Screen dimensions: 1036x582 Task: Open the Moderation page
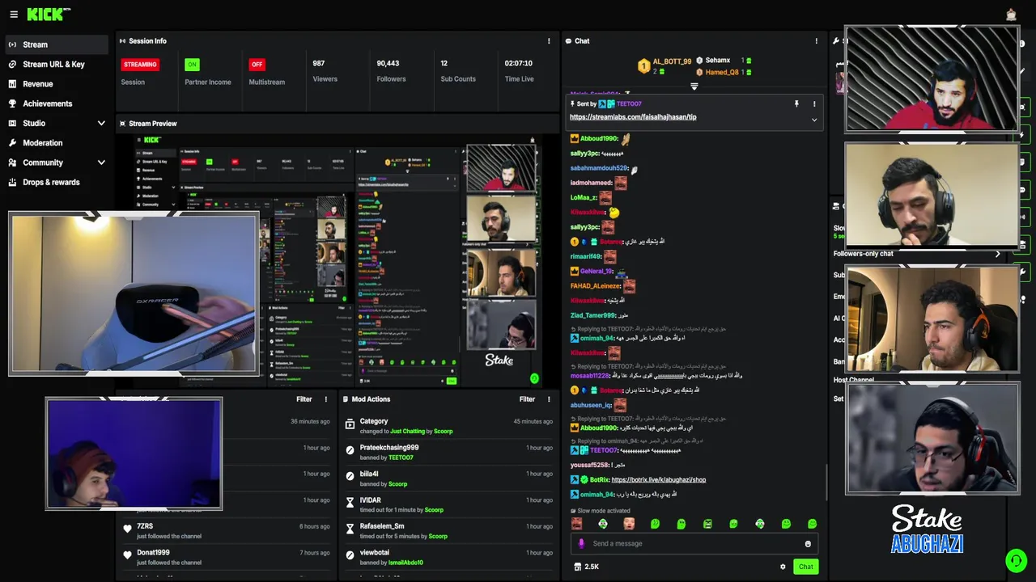coord(43,143)
